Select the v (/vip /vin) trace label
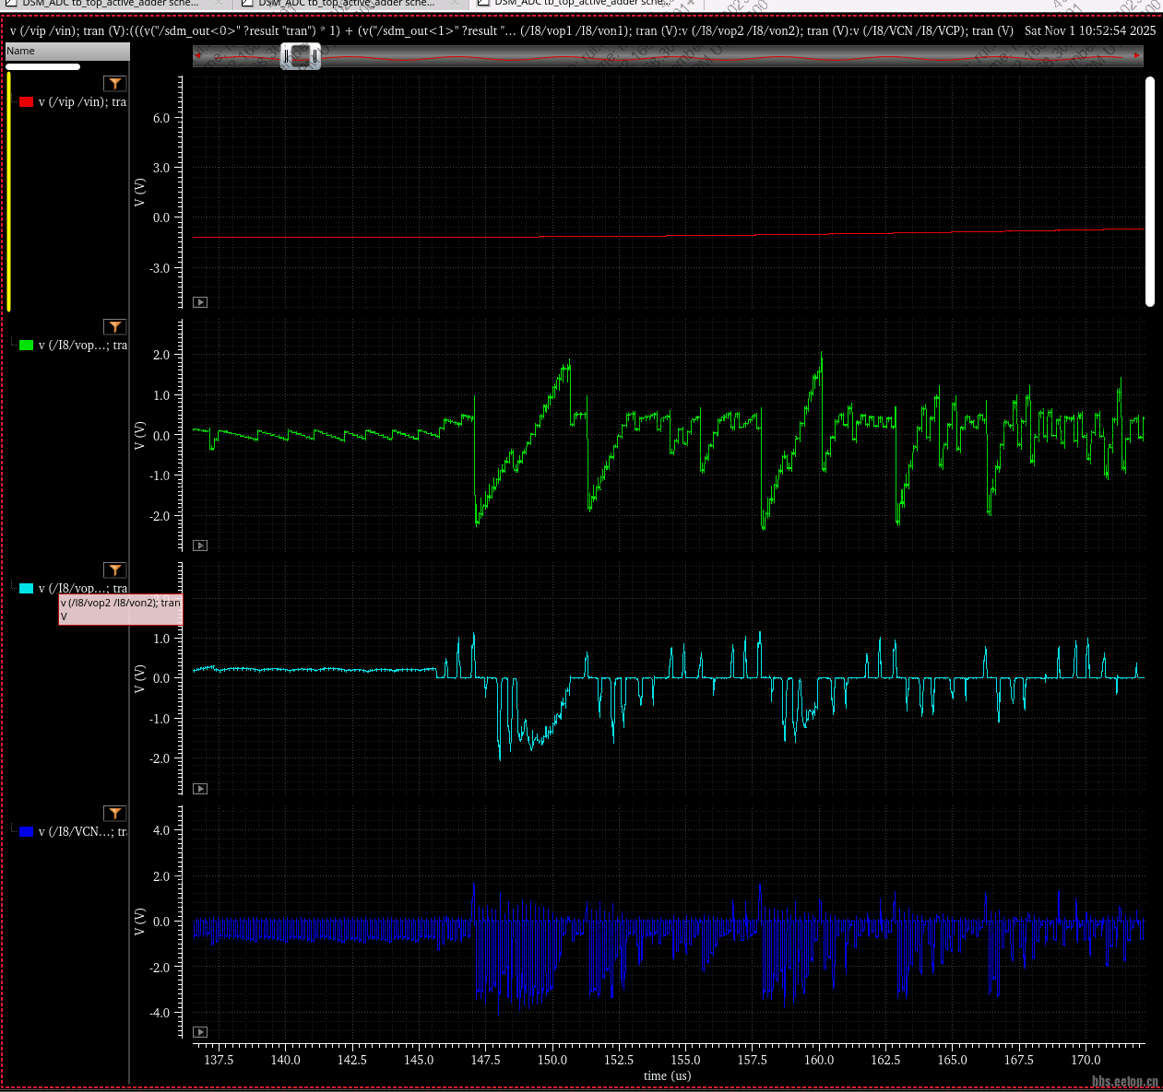1163x1092 pixels. pyautogui.click(x=82, y=102)
